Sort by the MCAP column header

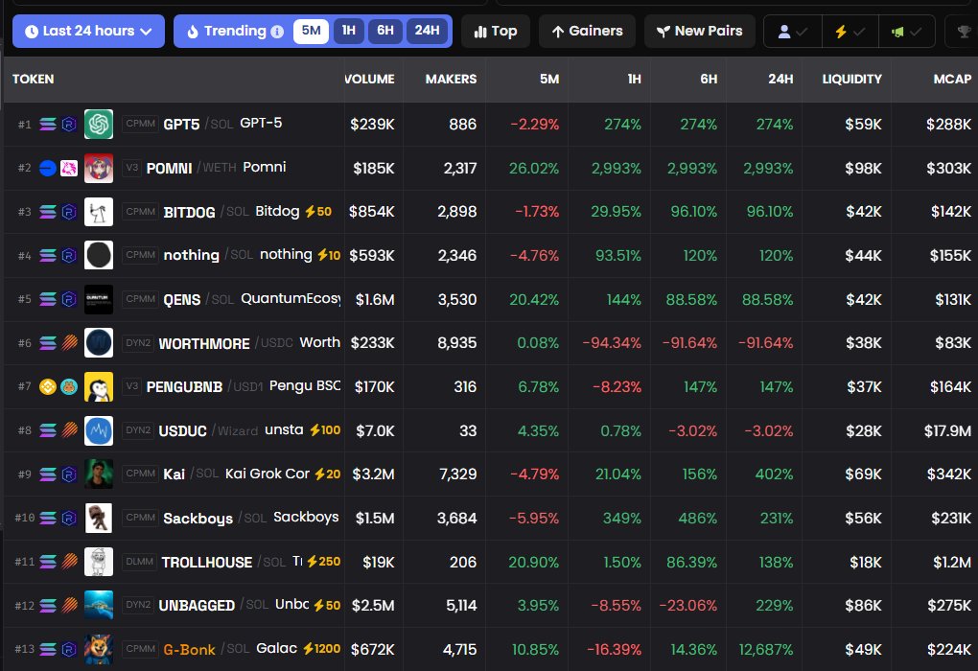[x=952, y=80]
